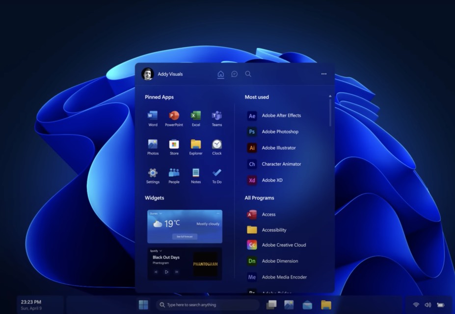Open the Clock app

217,146
